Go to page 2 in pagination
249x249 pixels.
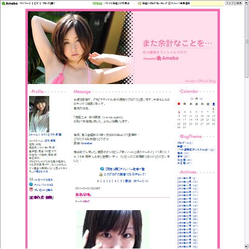click(x=104, y=181)
